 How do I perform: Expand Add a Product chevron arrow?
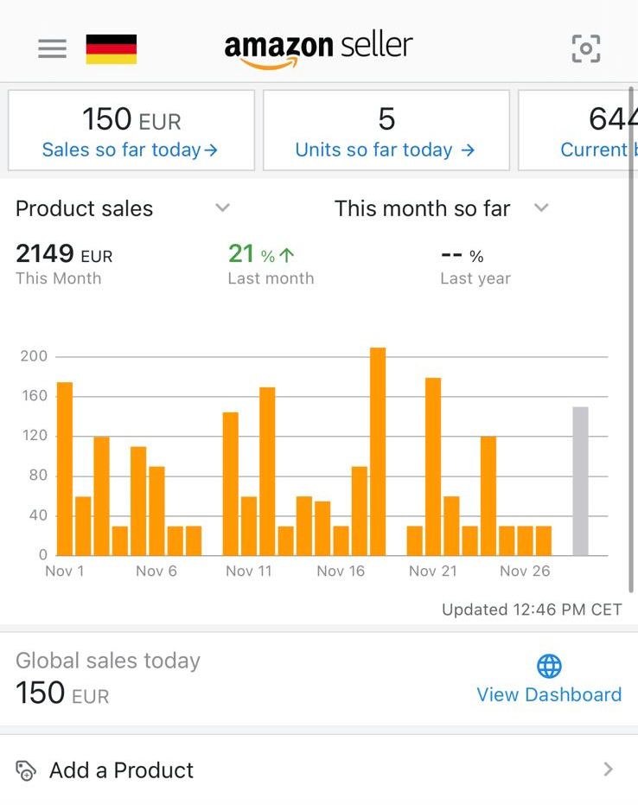point(609,770)
